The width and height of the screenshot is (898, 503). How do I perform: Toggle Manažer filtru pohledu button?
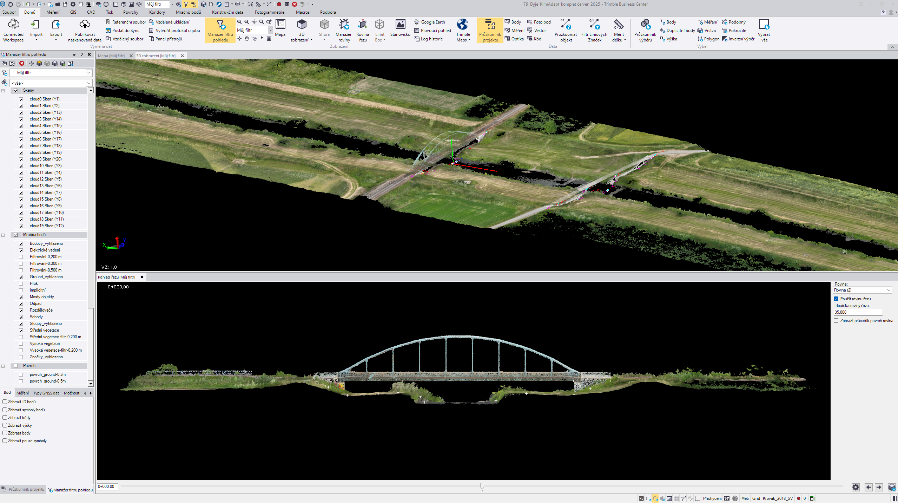[x=220, y=31]
